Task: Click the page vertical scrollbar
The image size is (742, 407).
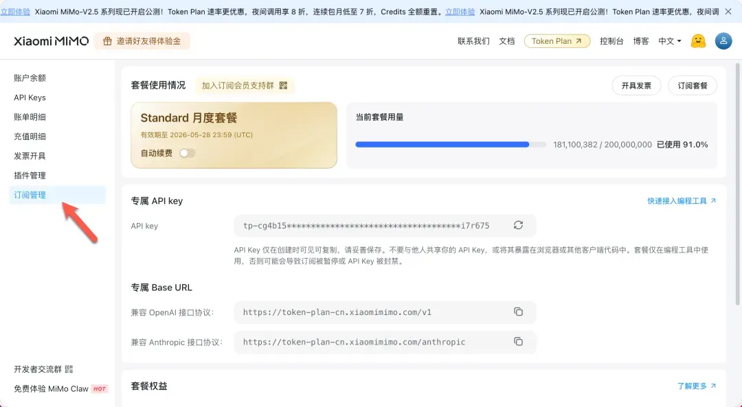Action: (737, 185)
